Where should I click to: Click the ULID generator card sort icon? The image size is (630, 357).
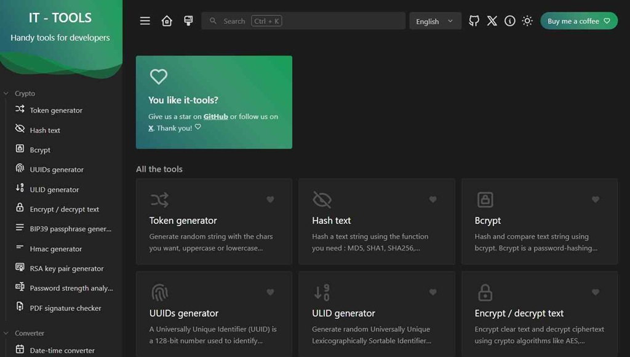tap(322, 292)
